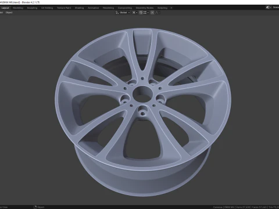Open the Texture Paint workspace tab
279x209 pixels.
pyautogui.click(x=64, y=8)
